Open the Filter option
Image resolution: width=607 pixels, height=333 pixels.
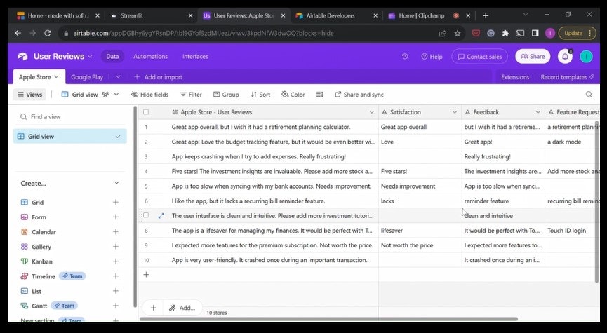(191, 95)
